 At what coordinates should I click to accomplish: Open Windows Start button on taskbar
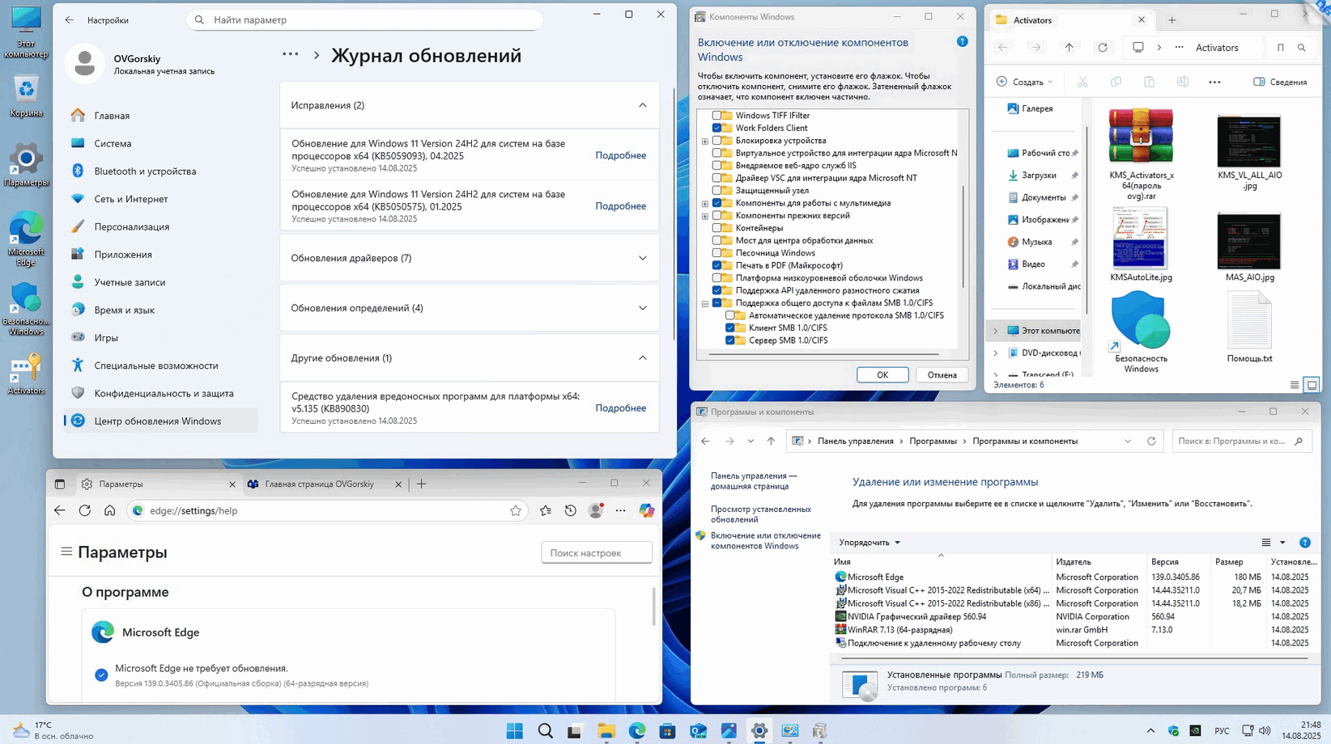[x=515, y=731]
